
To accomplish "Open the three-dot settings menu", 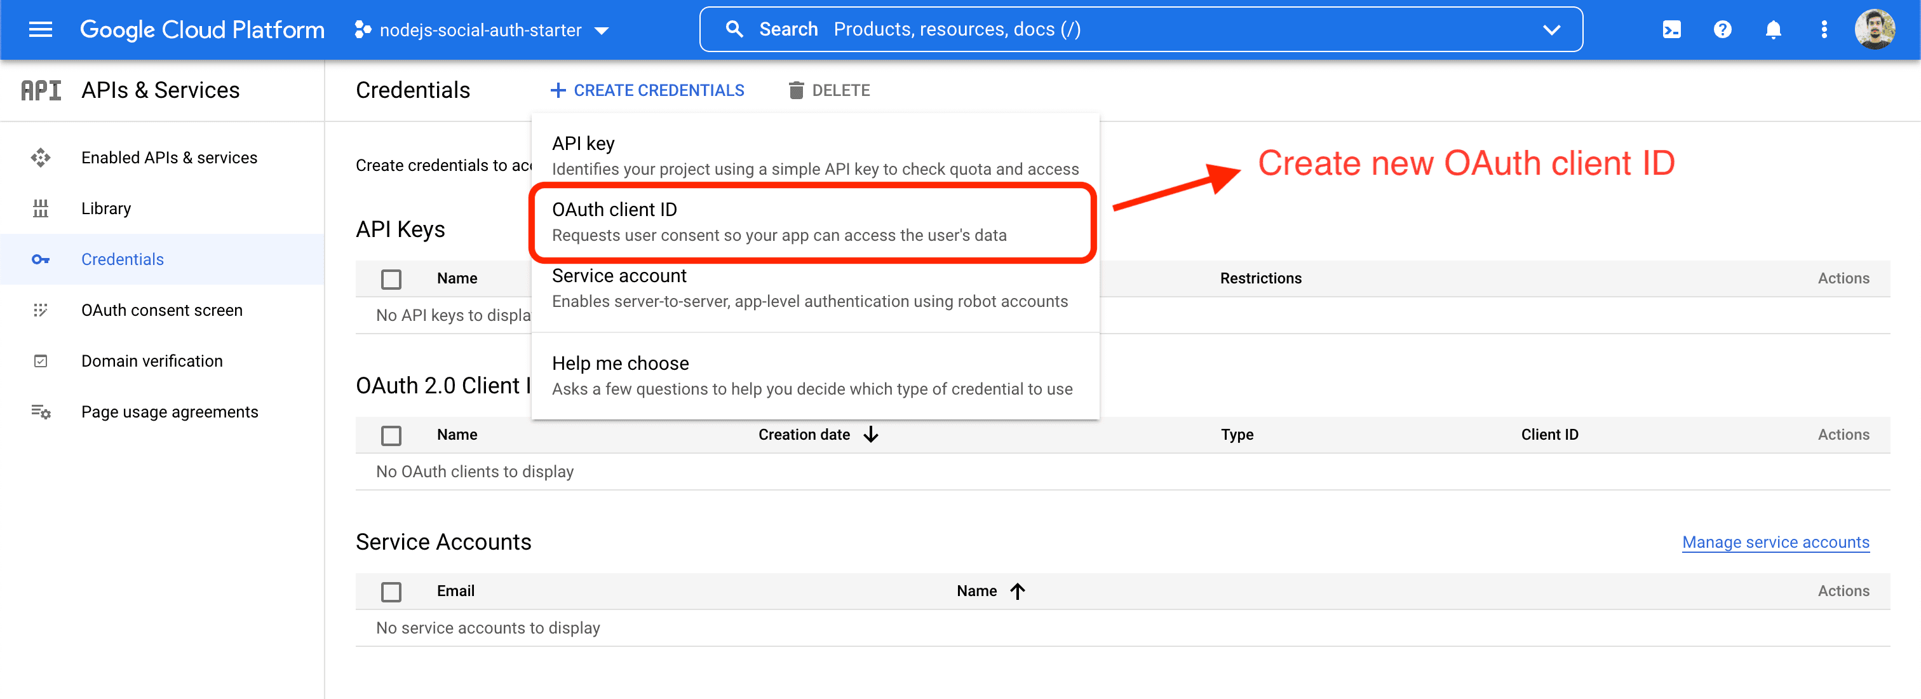I will click(x=1823, y=30).
